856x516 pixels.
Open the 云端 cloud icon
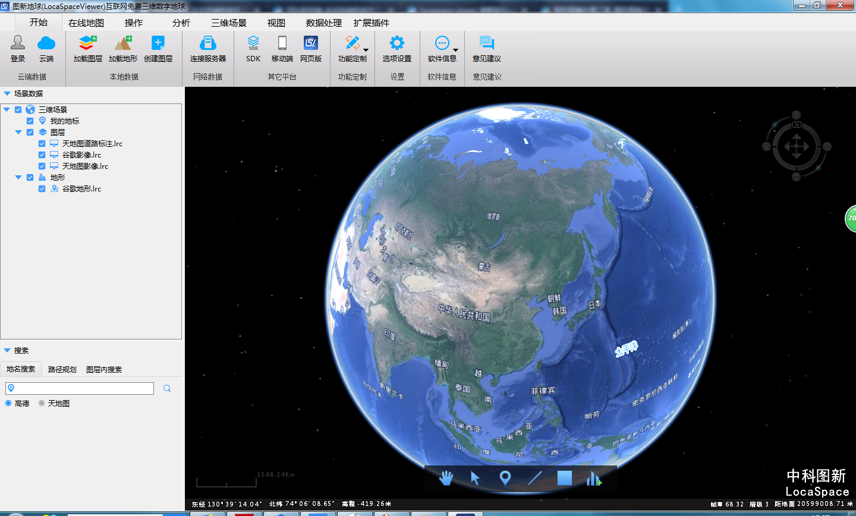(x=46, y=43)
